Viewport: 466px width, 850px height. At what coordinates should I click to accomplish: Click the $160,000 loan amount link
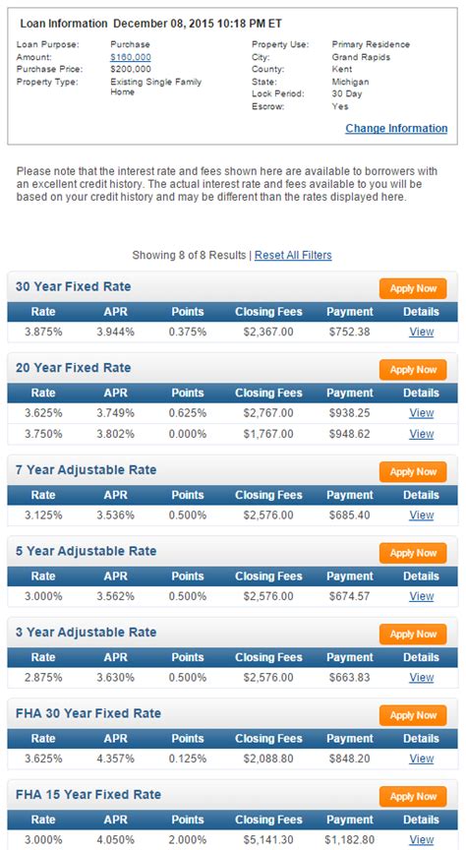point(131,57)
